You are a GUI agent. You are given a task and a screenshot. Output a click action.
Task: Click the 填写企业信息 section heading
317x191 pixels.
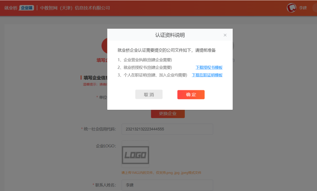pos(94,78)
